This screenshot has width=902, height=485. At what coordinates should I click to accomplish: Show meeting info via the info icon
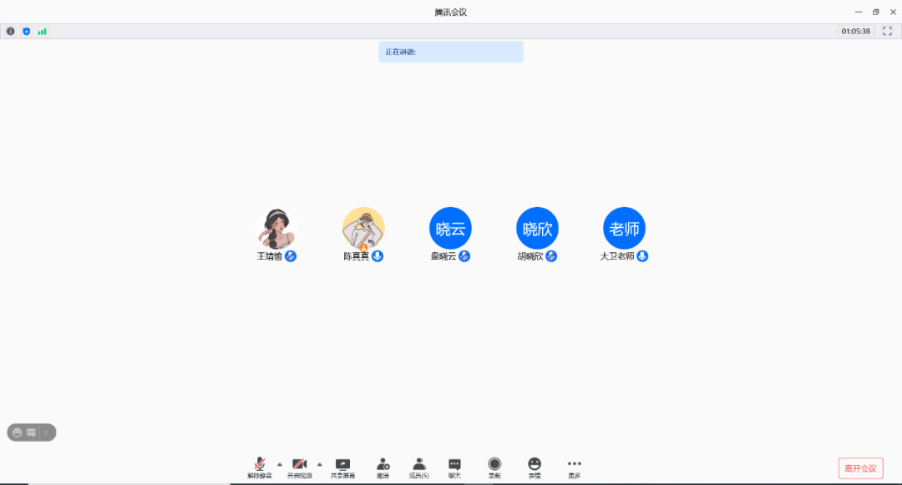tap(11, 31)
